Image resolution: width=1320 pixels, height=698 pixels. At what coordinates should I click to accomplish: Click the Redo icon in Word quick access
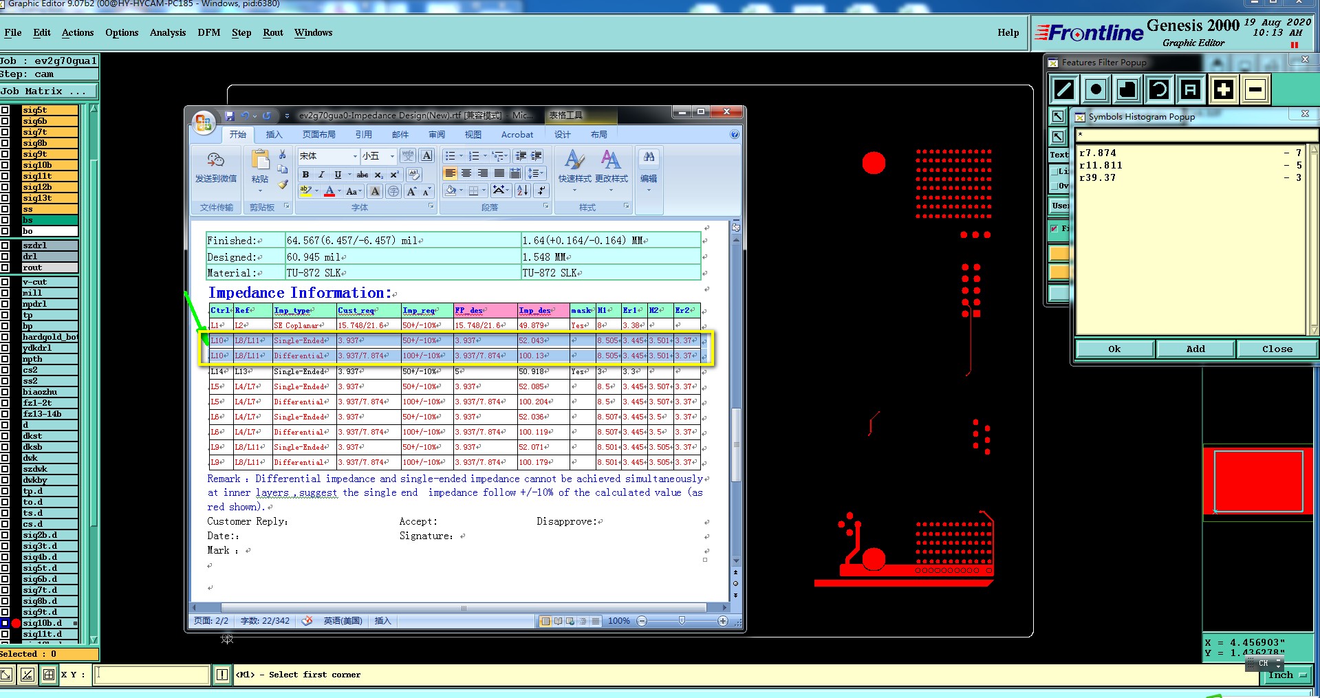click(x=267, y=116)
